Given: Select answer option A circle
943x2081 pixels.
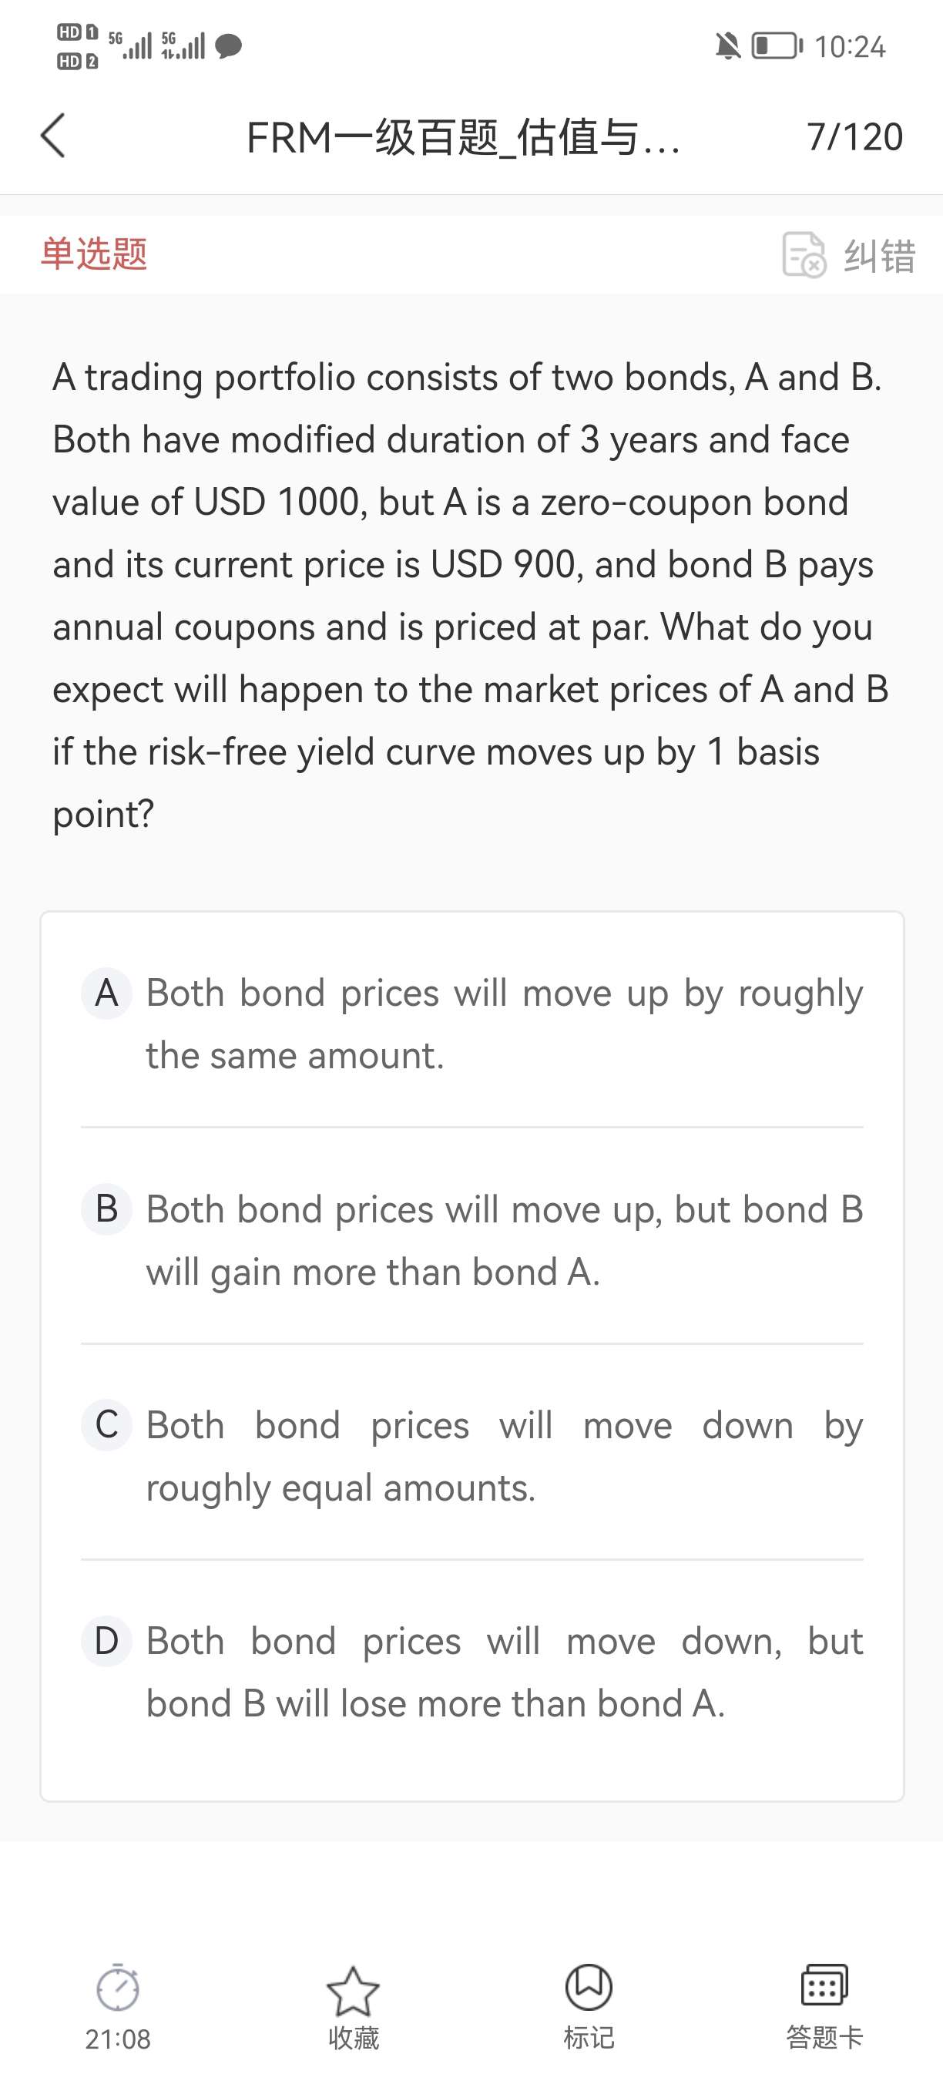Looking at the screenshot, I should click(106, 993).
